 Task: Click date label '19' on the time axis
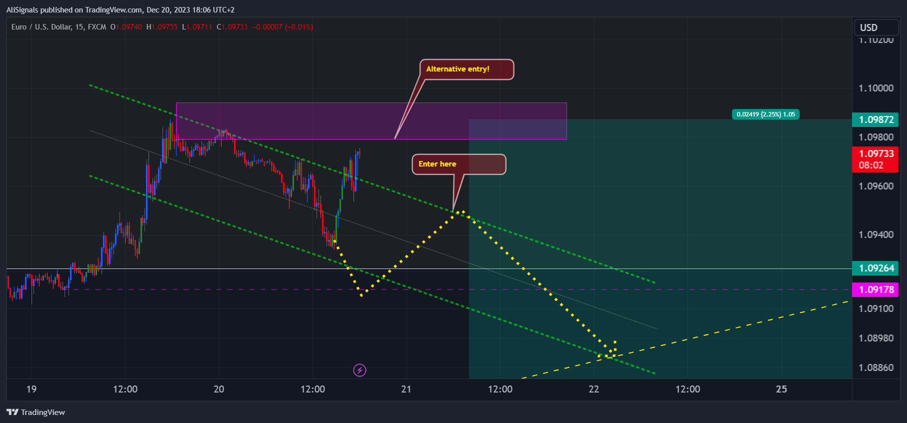click(x=31, y=389)
